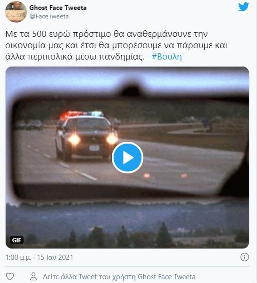Click the person silhouette icon
The image size is (257, 283).
[x=33, y=276]
